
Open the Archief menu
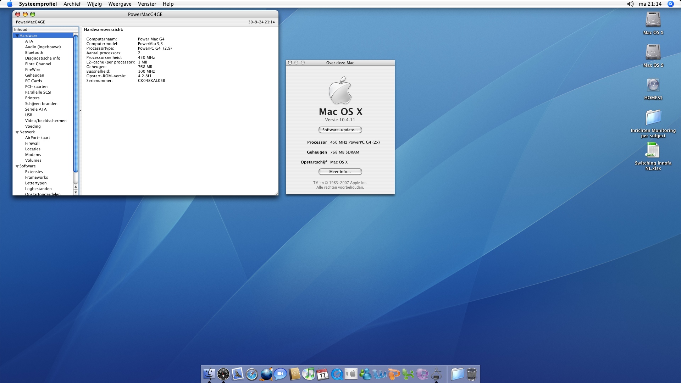coord(72,4)
